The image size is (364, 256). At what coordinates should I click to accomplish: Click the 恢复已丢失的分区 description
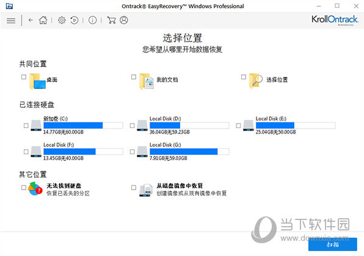click(x=68, y=193)
